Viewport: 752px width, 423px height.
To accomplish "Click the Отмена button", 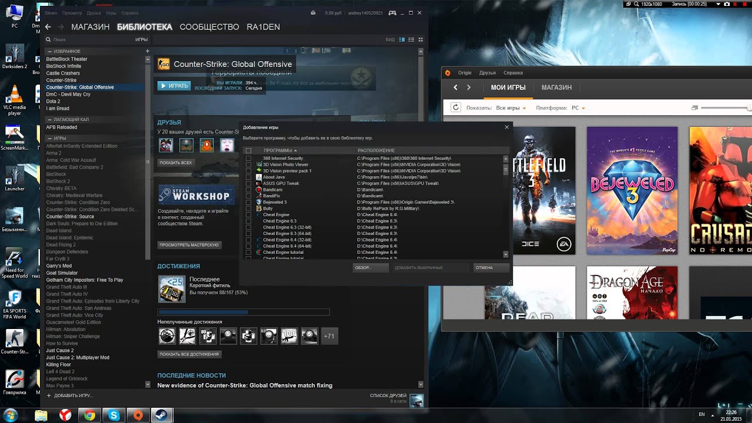I will tap(491, 267).
